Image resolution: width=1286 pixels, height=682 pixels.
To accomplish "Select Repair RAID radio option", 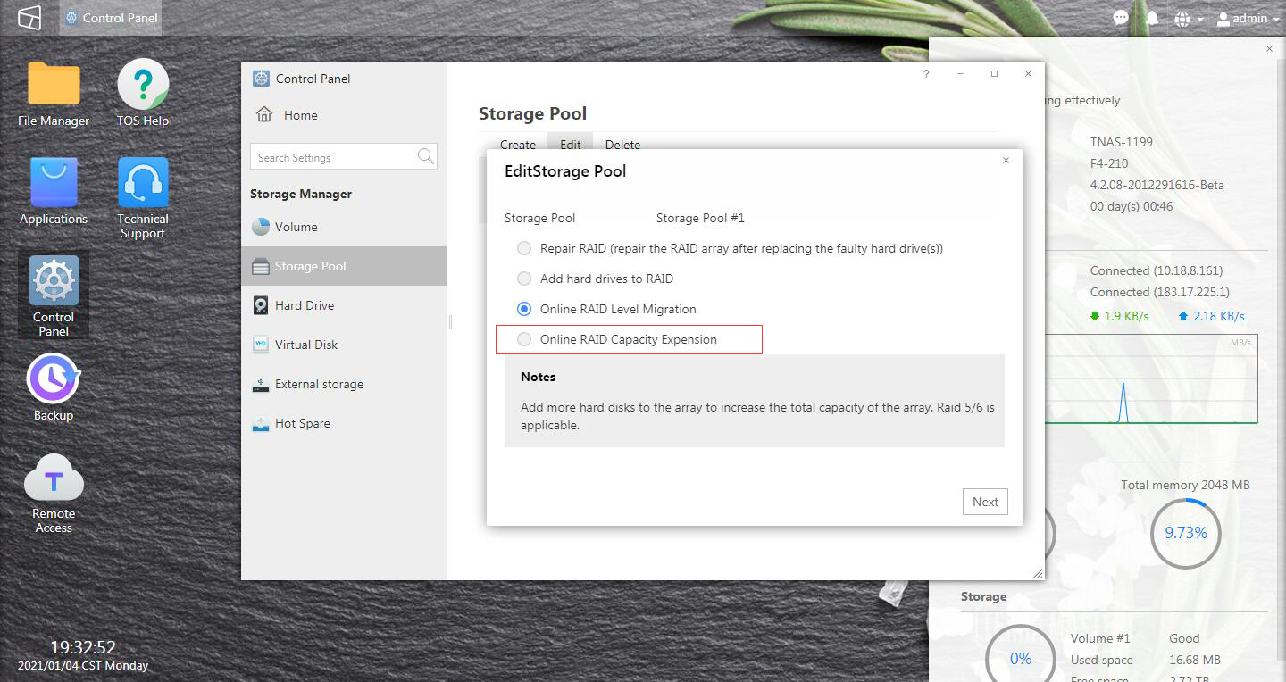I will tap(524, 248).
